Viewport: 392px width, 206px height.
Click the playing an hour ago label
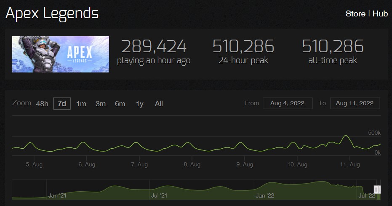click(154, 61)
